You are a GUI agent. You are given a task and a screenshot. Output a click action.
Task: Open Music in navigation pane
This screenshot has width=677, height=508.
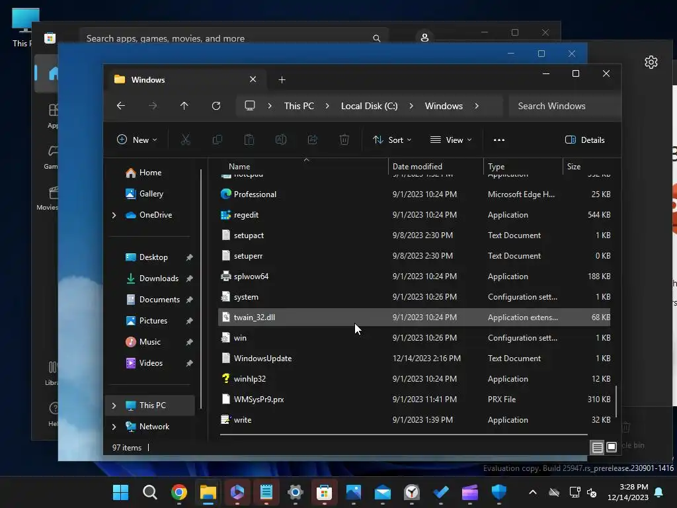click(x=150, y=342)
